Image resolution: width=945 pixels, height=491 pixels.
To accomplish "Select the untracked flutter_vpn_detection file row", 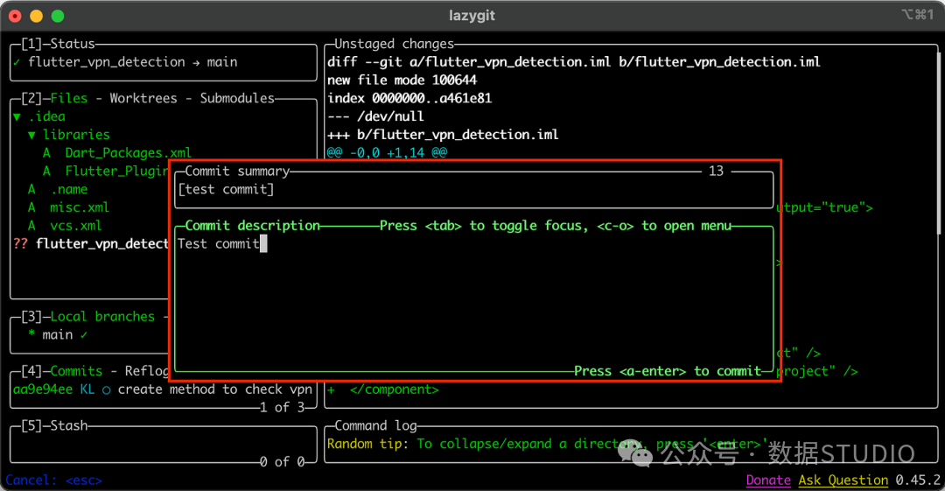I will point(90,243).
